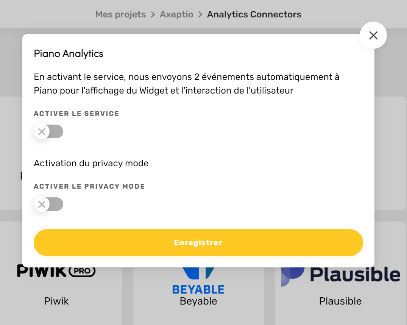The height and width of the screenshot is (325, 407).
Task: Select Analytics Connectors breadcrumb
Action: [254, 14]
